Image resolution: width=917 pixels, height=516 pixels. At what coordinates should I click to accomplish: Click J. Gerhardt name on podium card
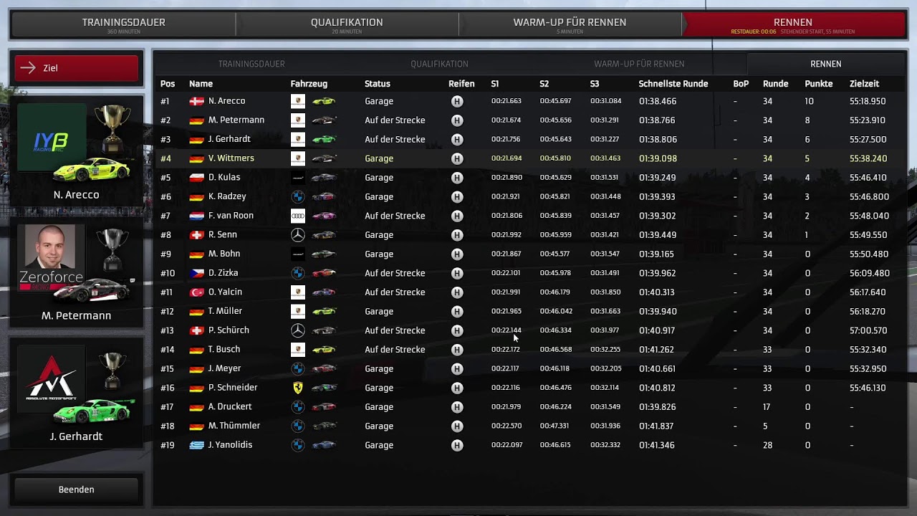[x=76, y=436]
